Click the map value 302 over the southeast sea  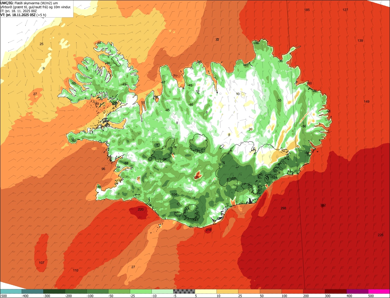[323, 205]
